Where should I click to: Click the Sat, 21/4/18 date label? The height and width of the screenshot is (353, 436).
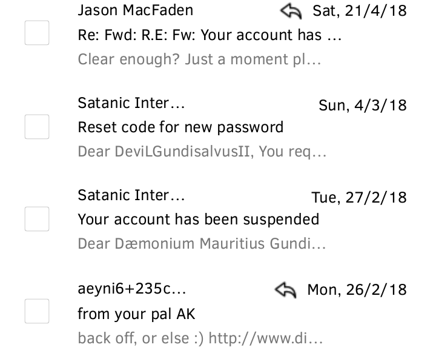point(360,11)
